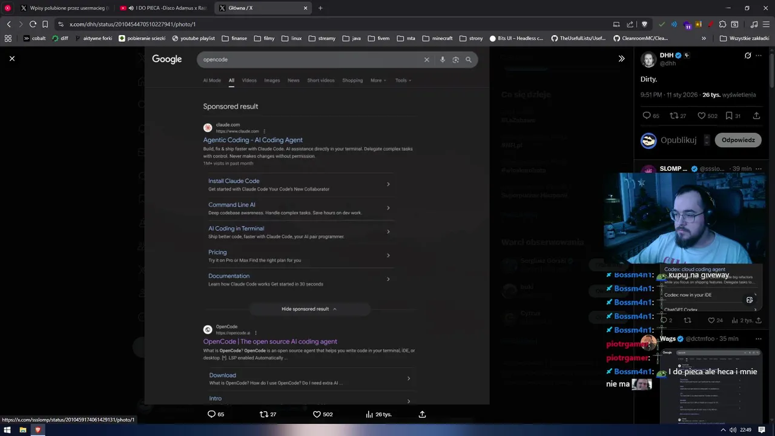Expand the filmy bookmarks folder
The width and height of the screenshot is (775, 436).
click(x=264, y=38)
